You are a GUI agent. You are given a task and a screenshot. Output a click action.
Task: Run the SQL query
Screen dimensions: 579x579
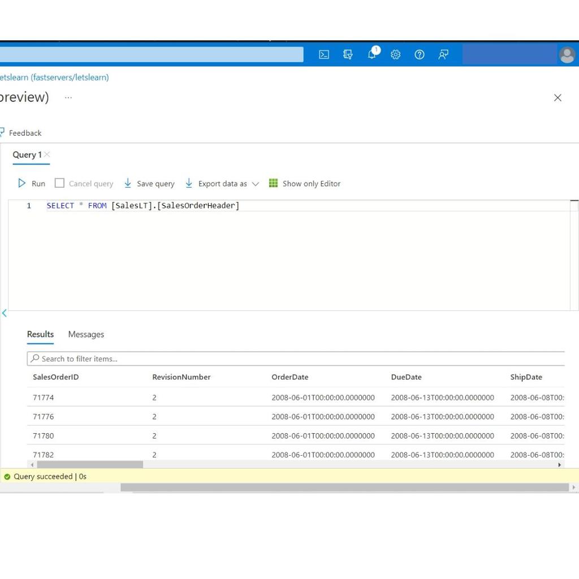tap(32, 183)
